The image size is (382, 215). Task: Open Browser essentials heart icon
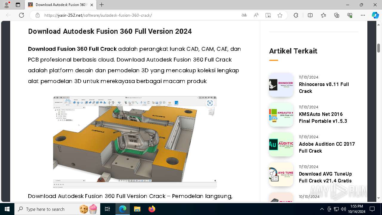tap(350, 15)
